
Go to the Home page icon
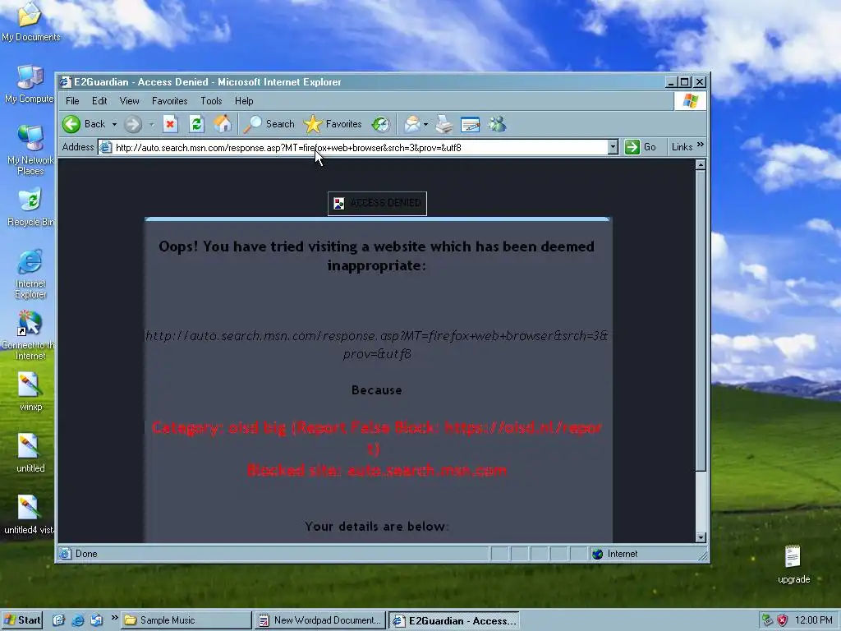pyautogui.click(x=223, y=125)
